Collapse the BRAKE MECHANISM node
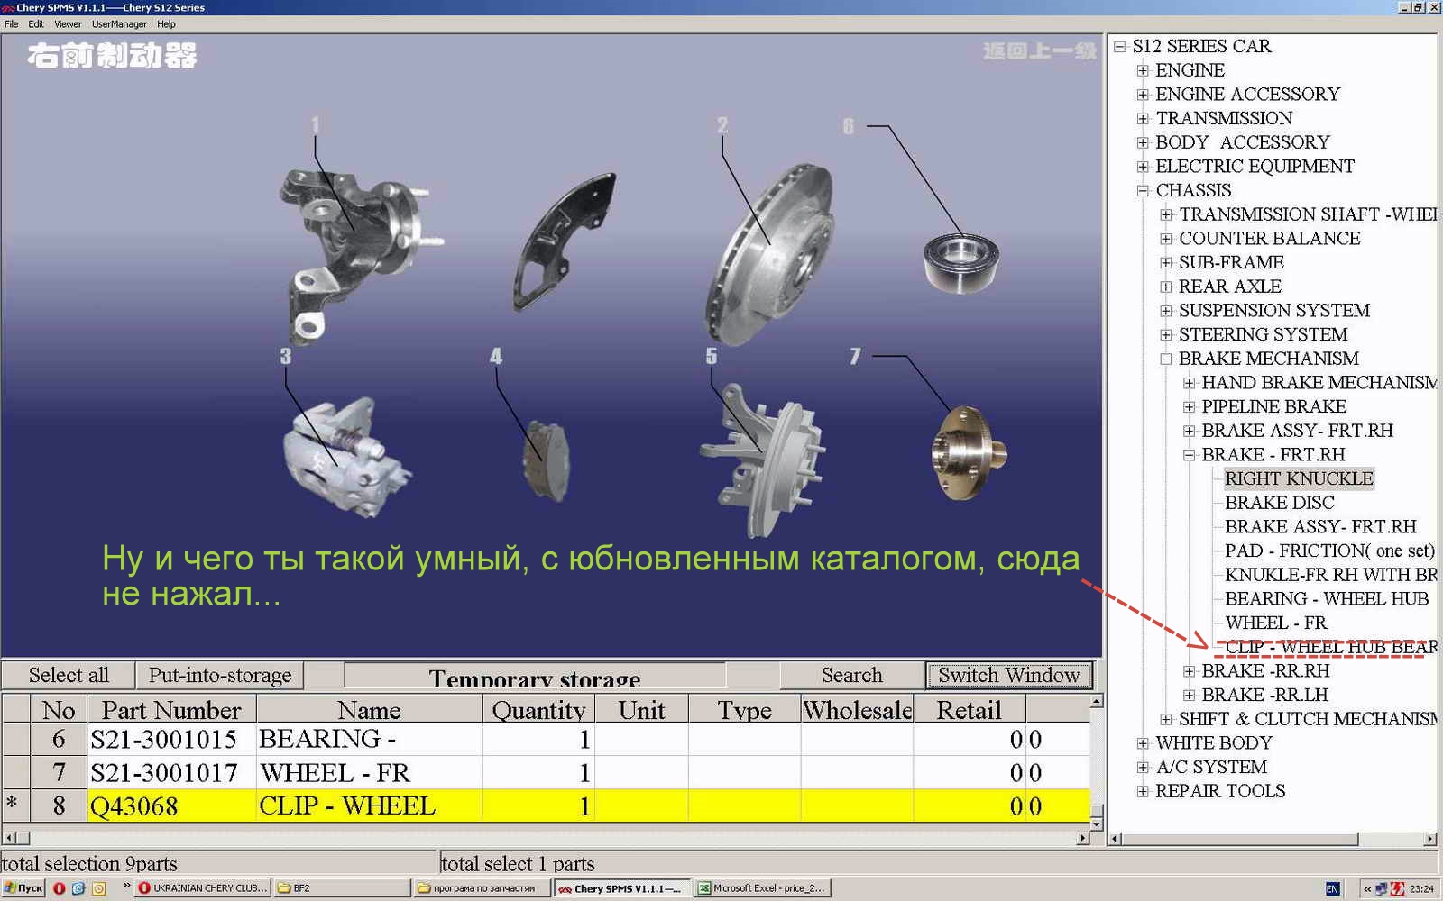1443x901 pixels. [1166, 359]
